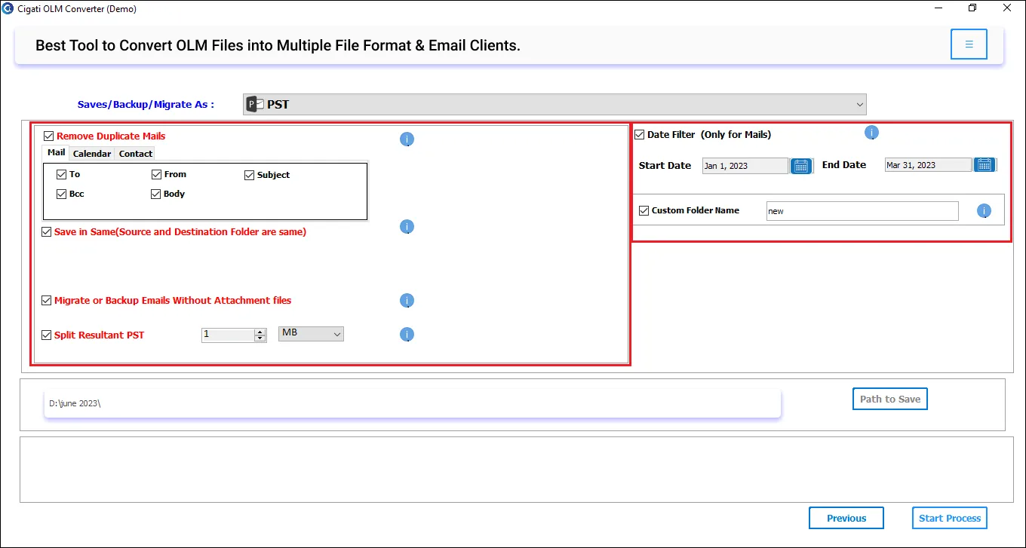Viewport: 1026px width, 548px height.
Task: Click the (Only for Mails) text
Action: click(736, 135)
